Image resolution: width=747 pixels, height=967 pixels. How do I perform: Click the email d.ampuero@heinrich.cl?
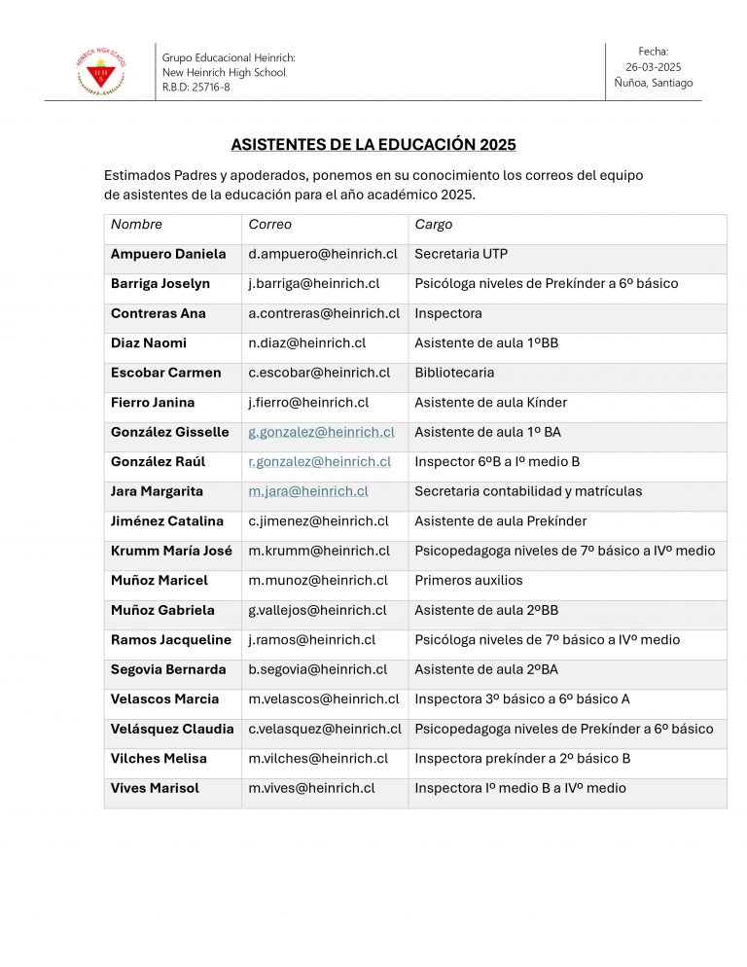[323, 254]
